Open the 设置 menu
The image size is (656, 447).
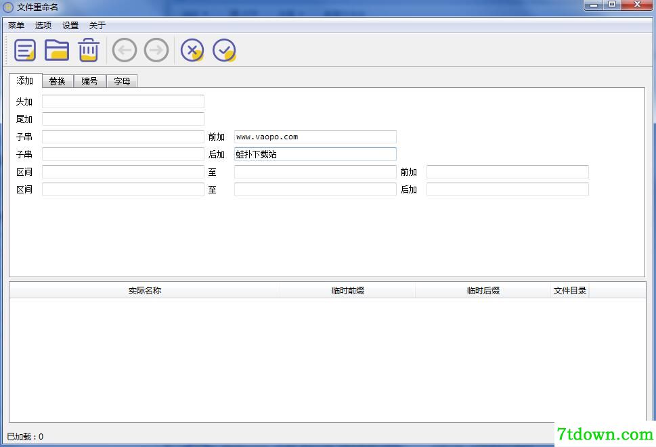click(70, 25)
